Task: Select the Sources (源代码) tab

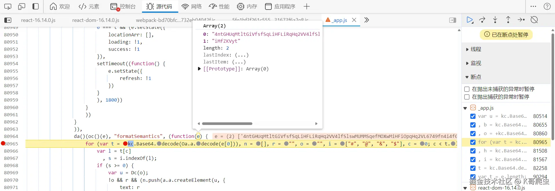Action: tap(159, 6)
